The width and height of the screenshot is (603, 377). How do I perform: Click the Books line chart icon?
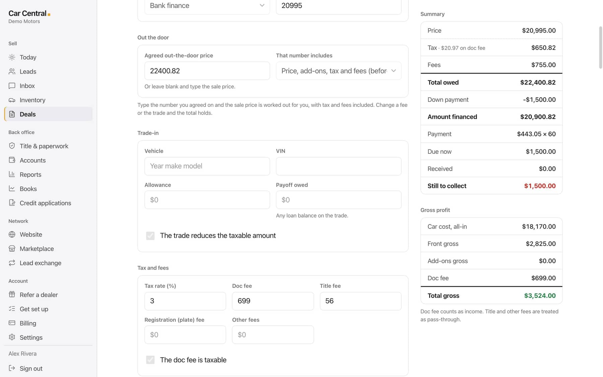(x=12, y=189)
